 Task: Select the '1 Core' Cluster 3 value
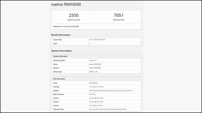[96, 106]
